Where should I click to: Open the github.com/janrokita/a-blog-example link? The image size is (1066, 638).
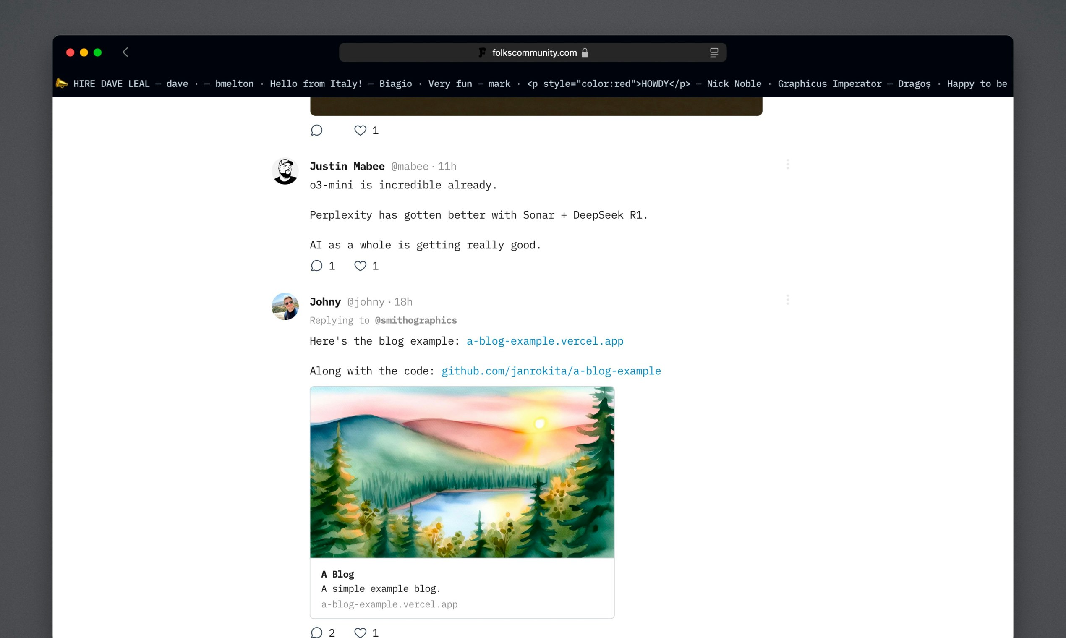tap(551, 371)
